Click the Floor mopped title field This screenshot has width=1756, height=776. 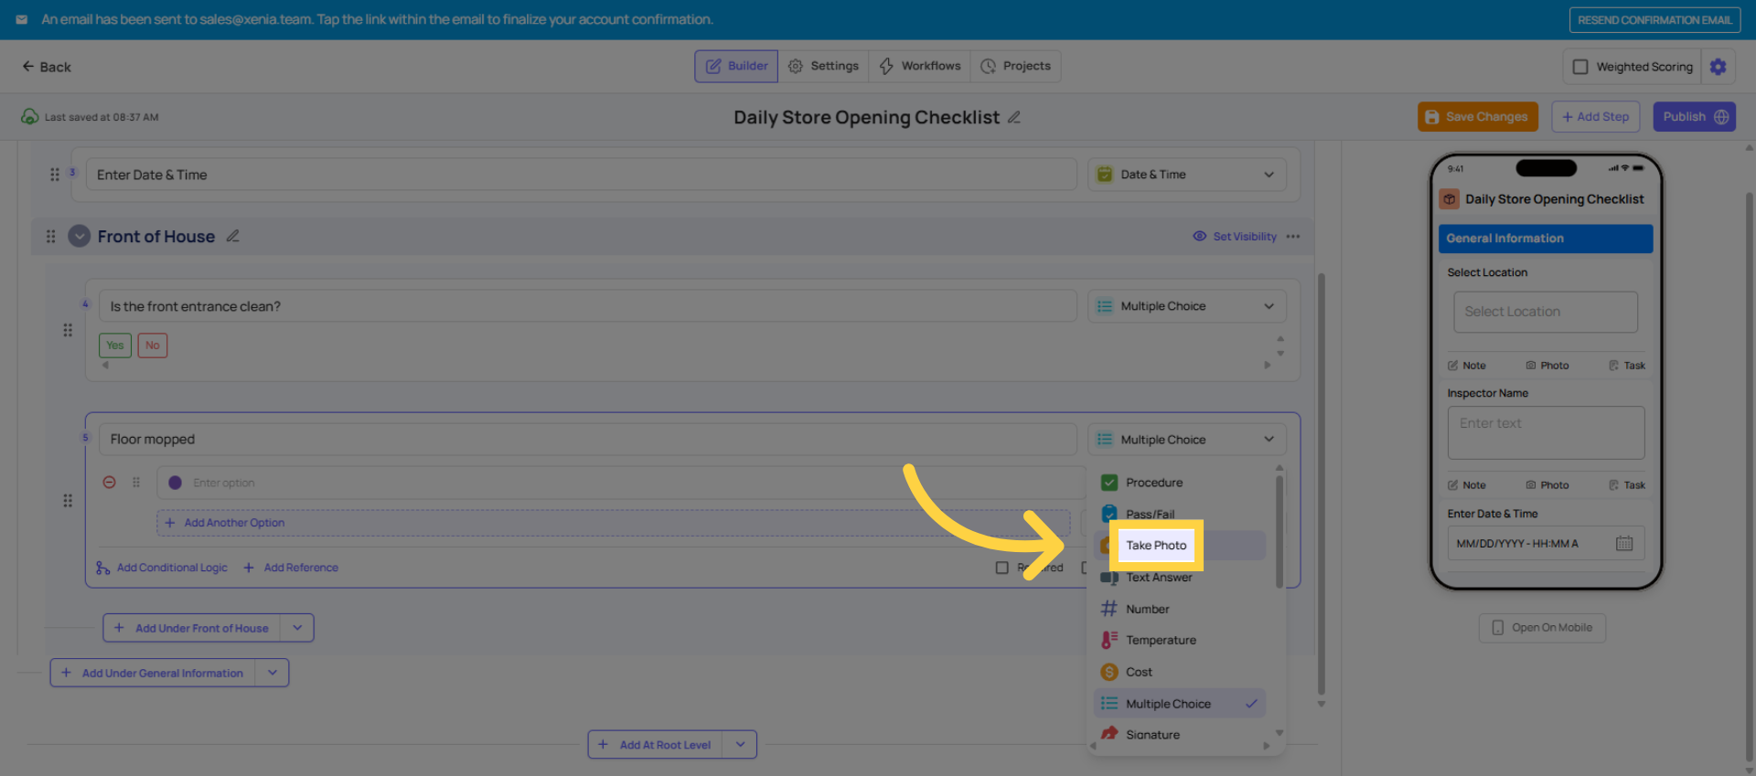point(585,439)
